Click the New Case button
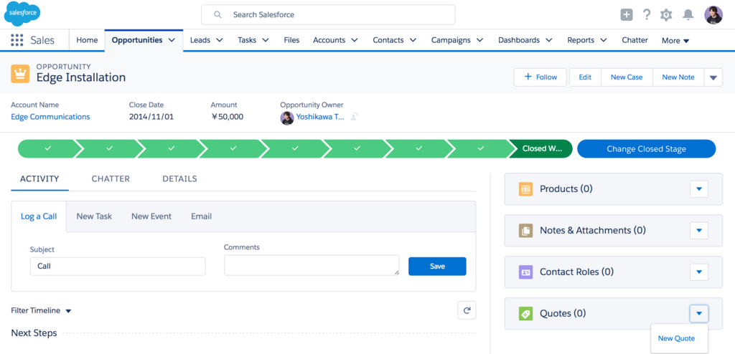 click(627, 77)
